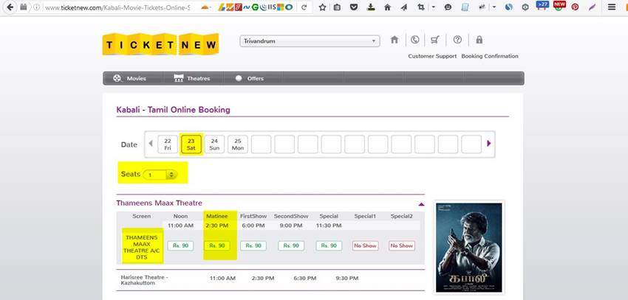The width and height of the screenshot is (628, 300).
Task: Open the notepad sheet extension icon
Action: click(x=465, y=7)
